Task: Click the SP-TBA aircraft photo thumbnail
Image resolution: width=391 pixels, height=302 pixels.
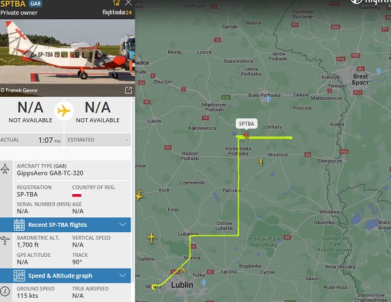Action: coord(67,58)
